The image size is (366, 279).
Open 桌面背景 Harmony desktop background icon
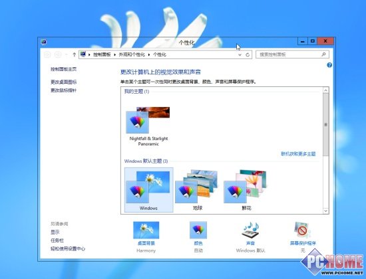point(146,230)
